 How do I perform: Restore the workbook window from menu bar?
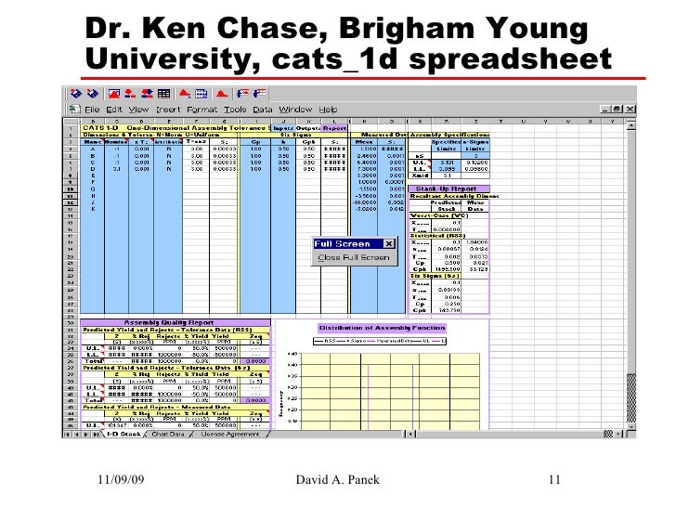pos(617,109)
